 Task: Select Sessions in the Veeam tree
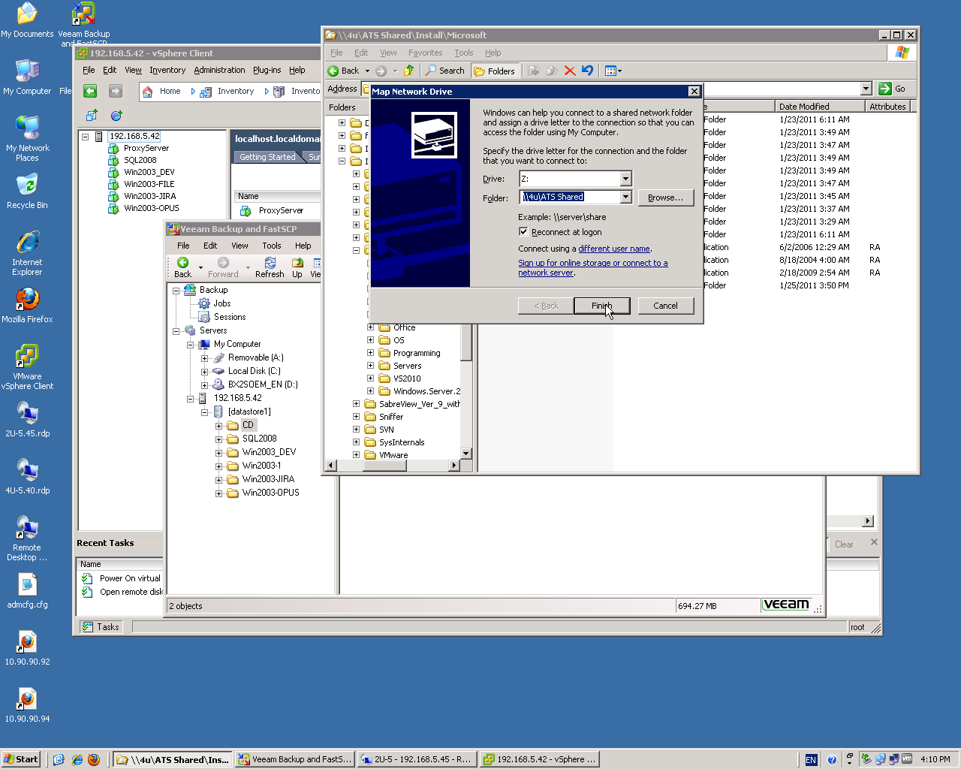click(x=230, y=317)
